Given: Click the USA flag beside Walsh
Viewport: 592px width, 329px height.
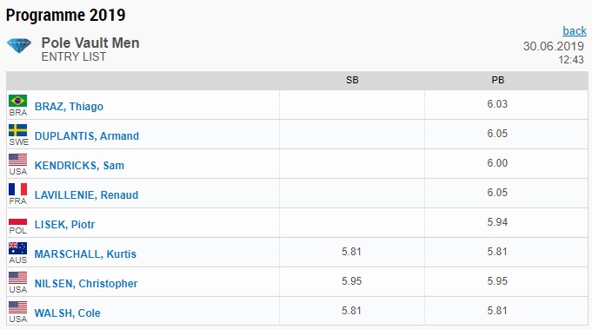Looking at the screenshot, I should (x=17, y=307).
